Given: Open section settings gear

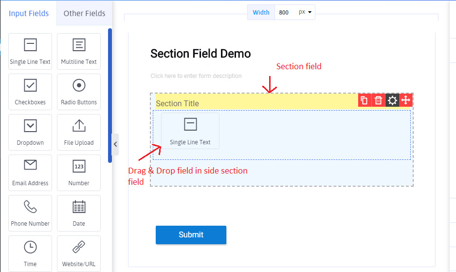Looking at the screenshot, I should (x=392, y=100).
